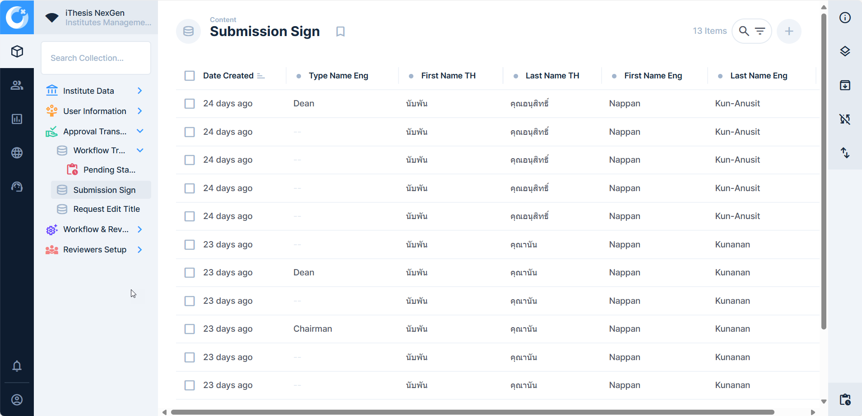Collapse Approval Trans... group chevron
The height and width of the screenshot is (416, 862).
click(x=139, y=131)
